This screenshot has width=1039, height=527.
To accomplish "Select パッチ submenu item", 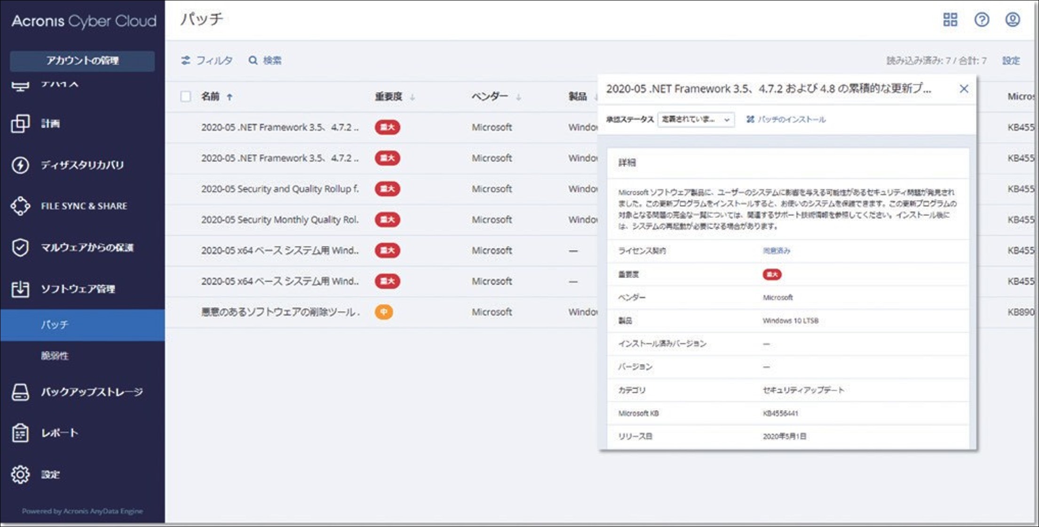I will tap(83, 325).
